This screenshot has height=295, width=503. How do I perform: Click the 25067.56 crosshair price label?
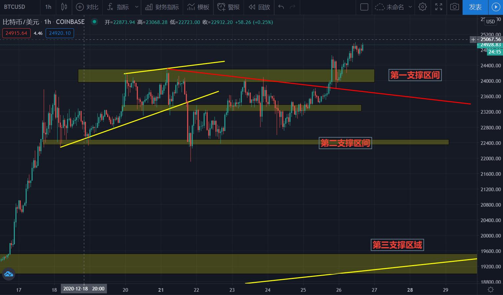pos(491,39)
